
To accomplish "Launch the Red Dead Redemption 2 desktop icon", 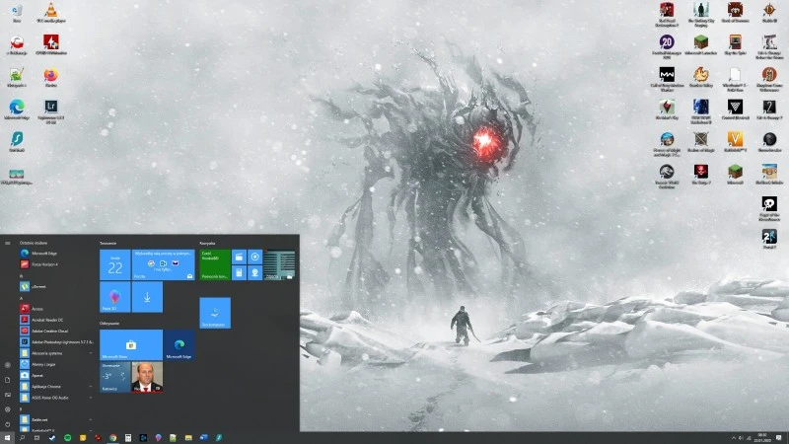I will coord(667,14).
